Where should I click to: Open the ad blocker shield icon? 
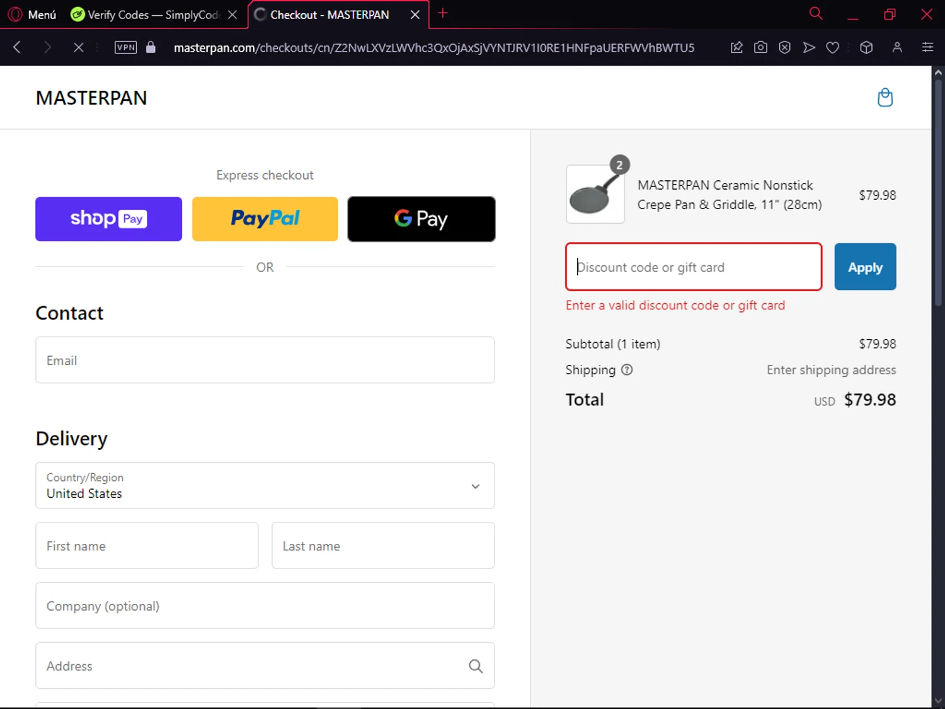click(x=784, y=47)
